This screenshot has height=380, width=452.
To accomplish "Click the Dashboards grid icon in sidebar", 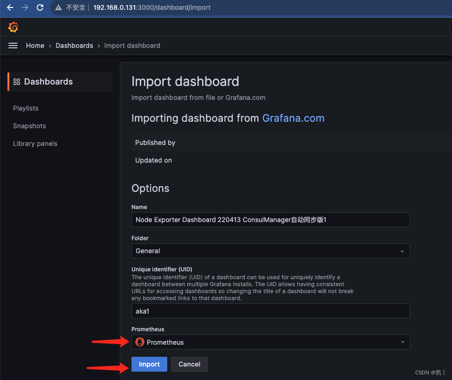I will click(17, 82).
